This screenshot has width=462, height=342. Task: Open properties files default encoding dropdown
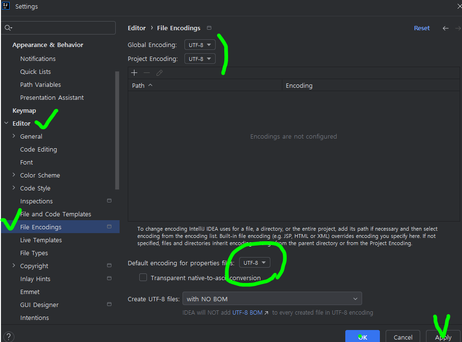(255, 262)
